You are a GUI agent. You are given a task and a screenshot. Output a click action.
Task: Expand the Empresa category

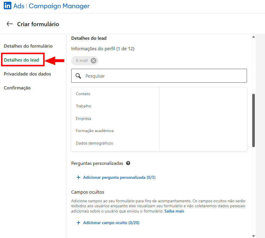tap(83, 118)
